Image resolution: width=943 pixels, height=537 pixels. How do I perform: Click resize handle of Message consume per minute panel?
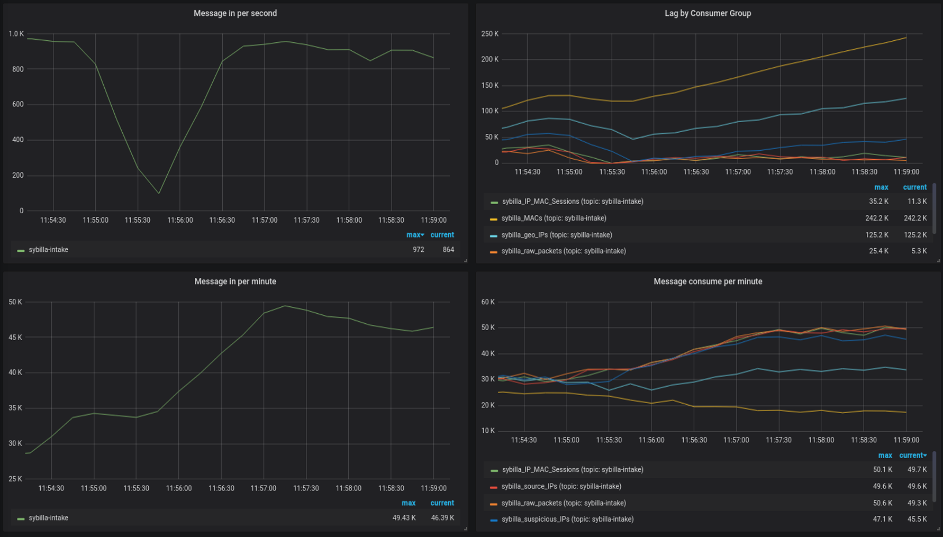click(x=938, y=529)
